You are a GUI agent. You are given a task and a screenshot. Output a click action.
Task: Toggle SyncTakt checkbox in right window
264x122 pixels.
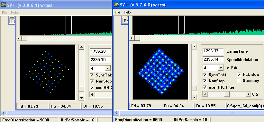click(x=205, y=75)
